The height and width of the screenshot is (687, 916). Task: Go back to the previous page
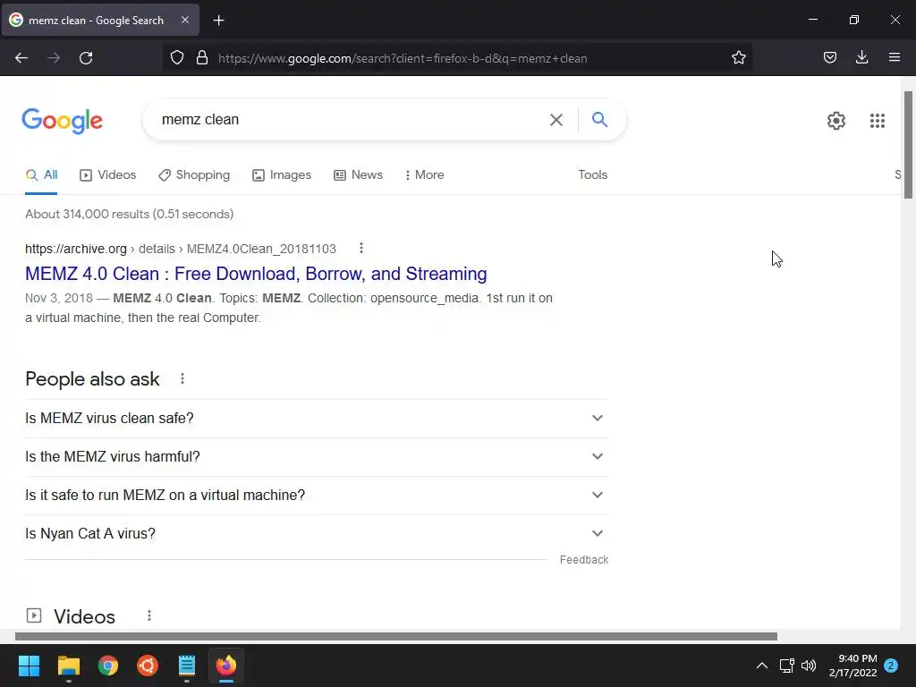point(21,58)
